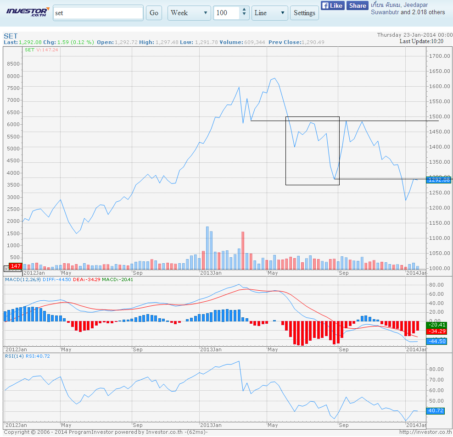Decrease the bar count with down arrow
Screen dimensions: 453x437
pos(244,14)
